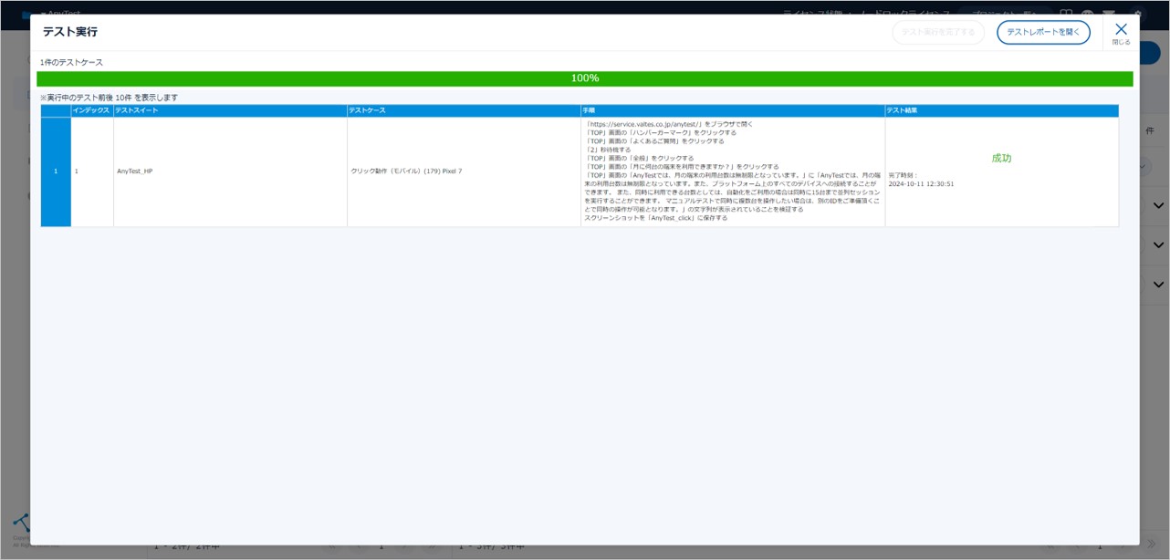Click the AnyTest_HP test suite cell
This screenshot has width=1170, height=560.
click(135, 171)
